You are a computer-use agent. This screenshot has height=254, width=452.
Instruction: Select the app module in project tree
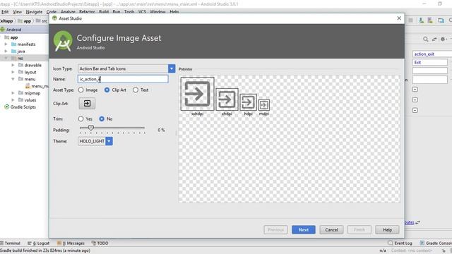(x=11, y=37)
